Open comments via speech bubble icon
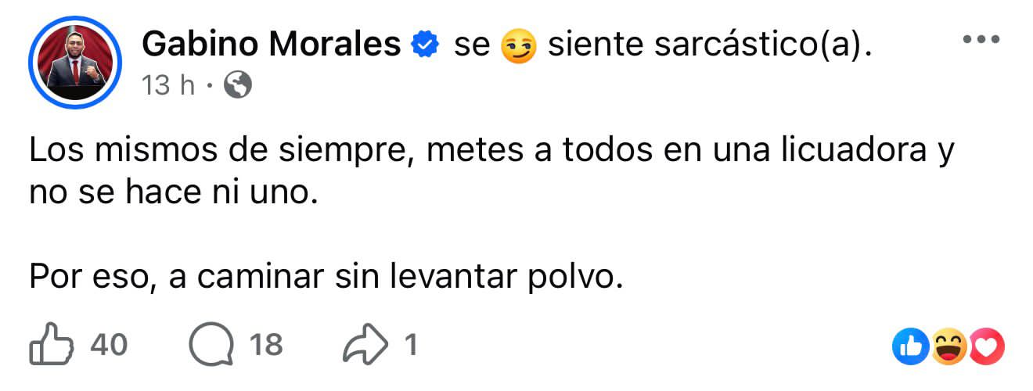 point(211,345)
